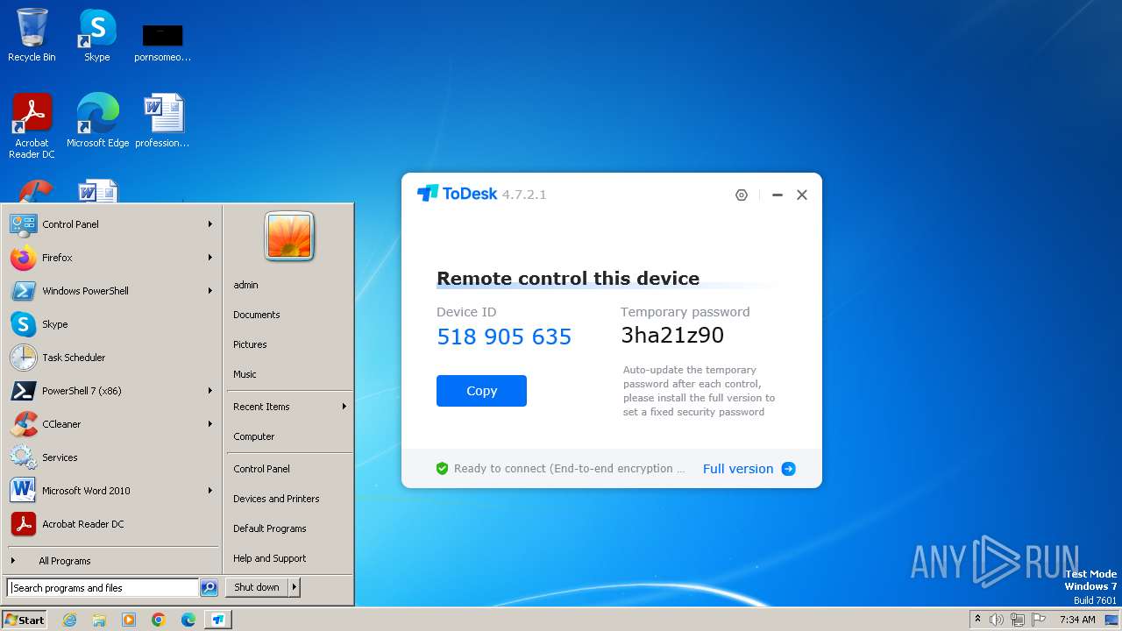Open black thumbnail file on desktop

click(x=163, y=42)
